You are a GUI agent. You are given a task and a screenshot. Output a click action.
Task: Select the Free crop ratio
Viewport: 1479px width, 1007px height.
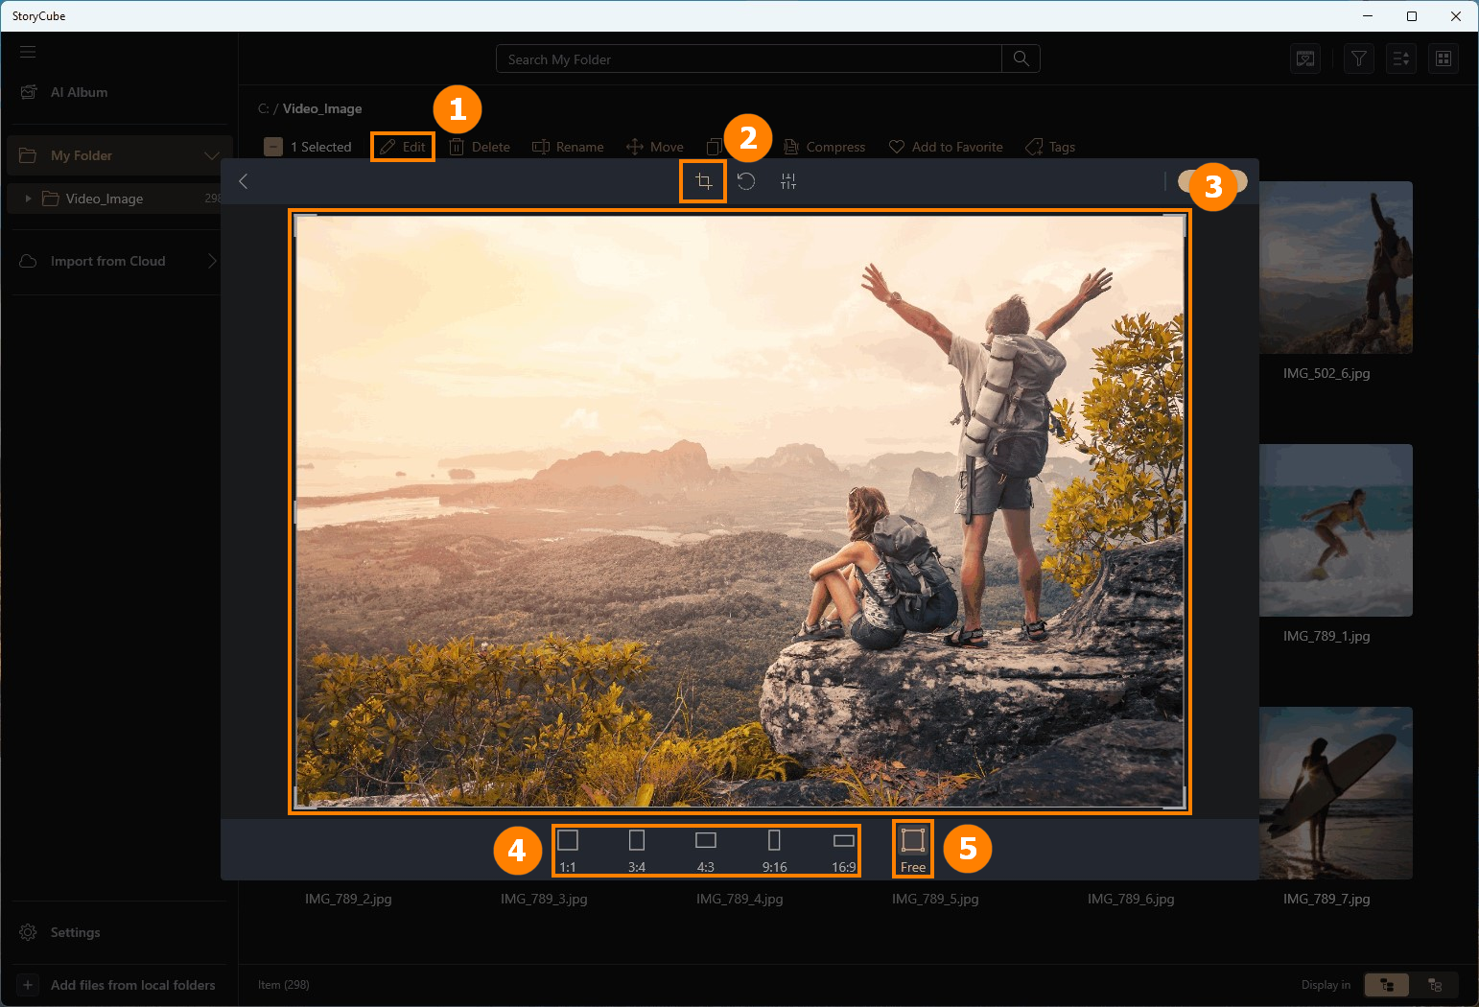(913, 850)
